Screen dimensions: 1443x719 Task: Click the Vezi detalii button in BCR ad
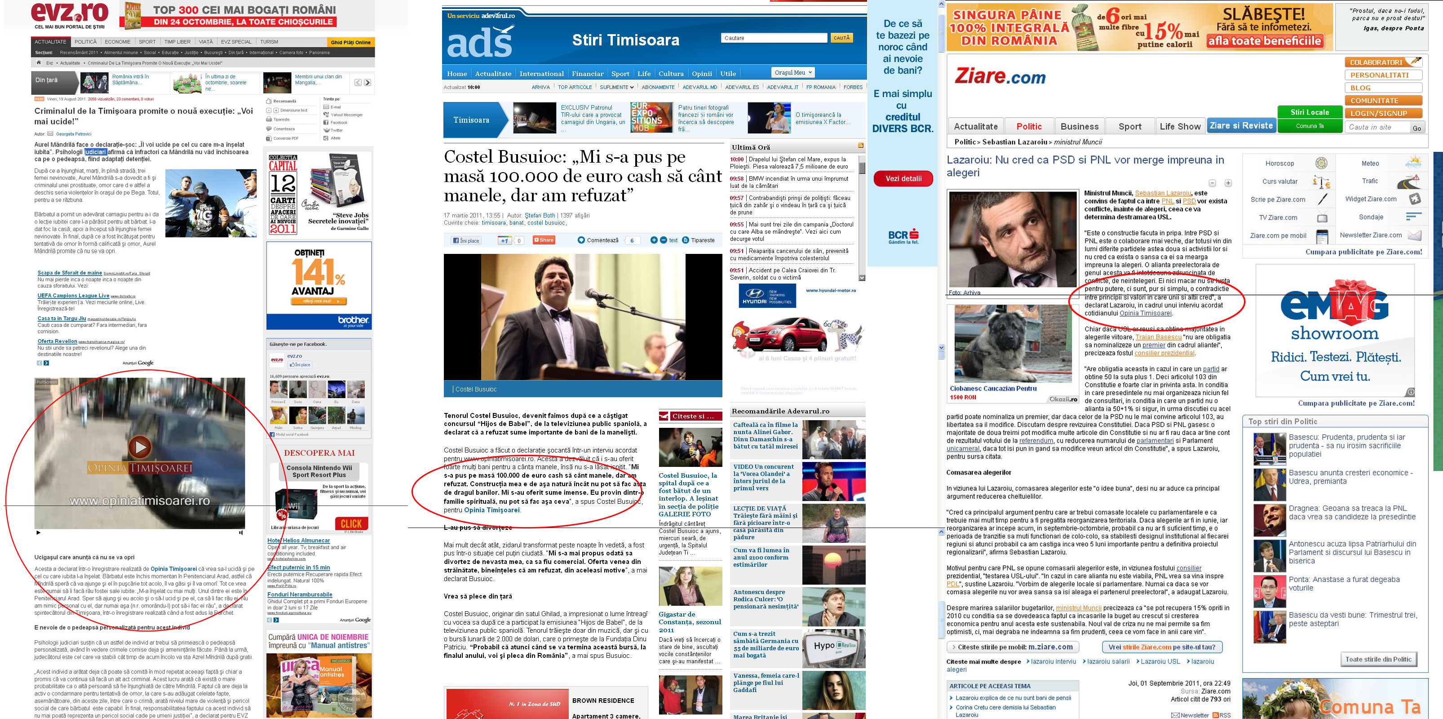903,179
